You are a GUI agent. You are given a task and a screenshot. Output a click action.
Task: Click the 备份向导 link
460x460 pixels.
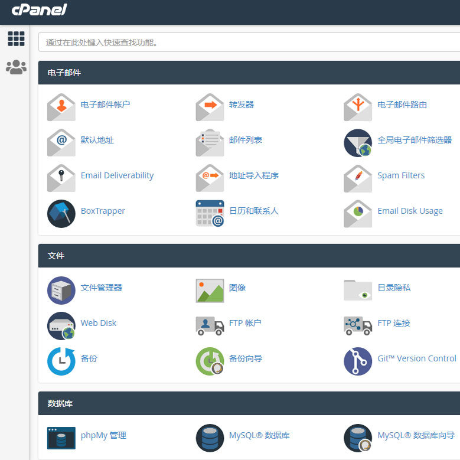pos(246,358)
